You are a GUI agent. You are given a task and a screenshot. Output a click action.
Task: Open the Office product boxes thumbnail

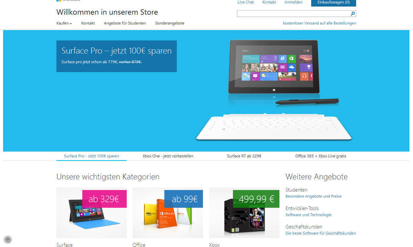pyautogui.click(x=168, y=213)
